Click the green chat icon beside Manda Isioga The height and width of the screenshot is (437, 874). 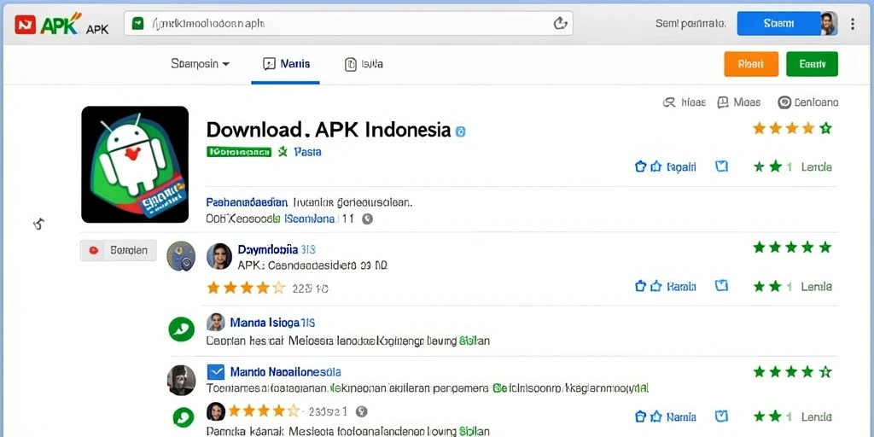181,329
